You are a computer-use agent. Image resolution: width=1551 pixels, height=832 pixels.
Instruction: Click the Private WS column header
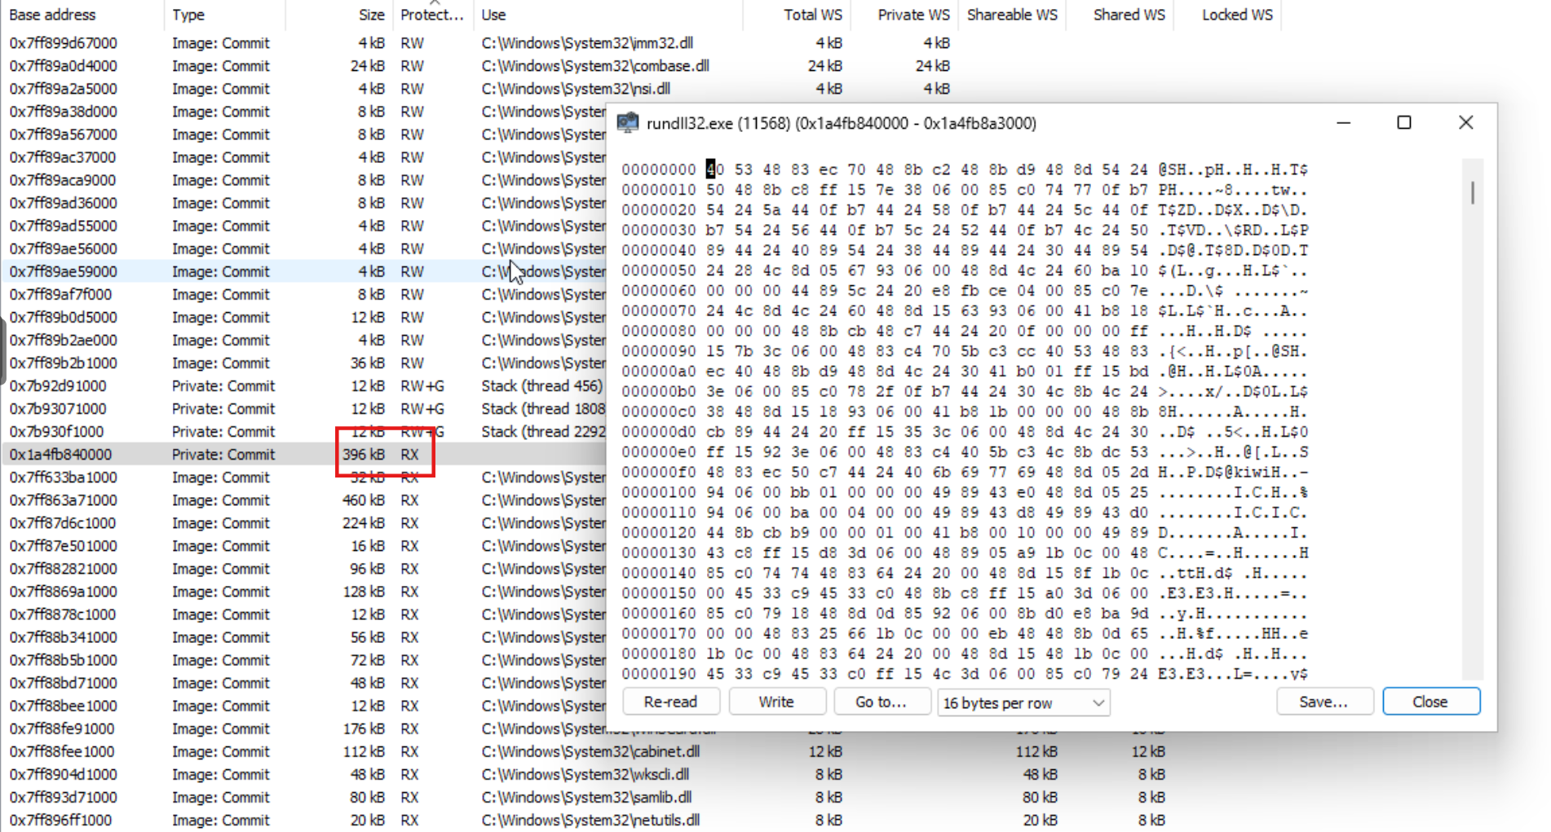(x=913, y=15)
